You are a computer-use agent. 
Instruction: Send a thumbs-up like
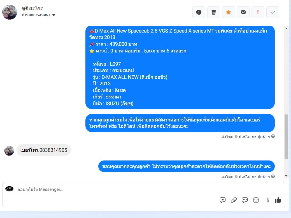click(x=278, y=200)
